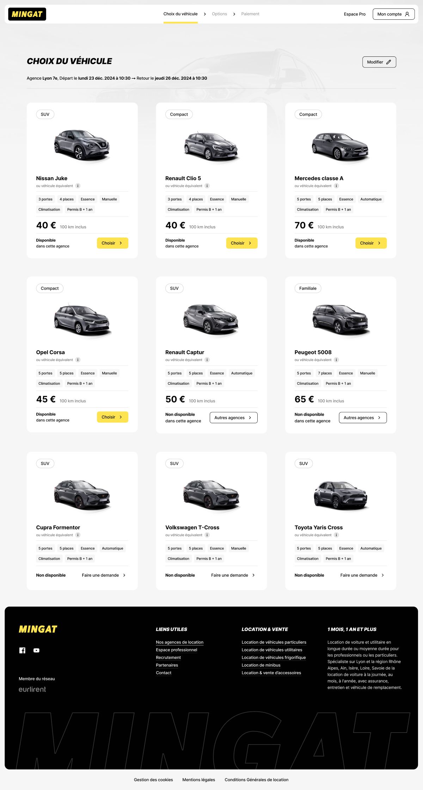Open the YouTube icon link in footer
This screenshot has height=790, width=423.
[x=36, y=650]
